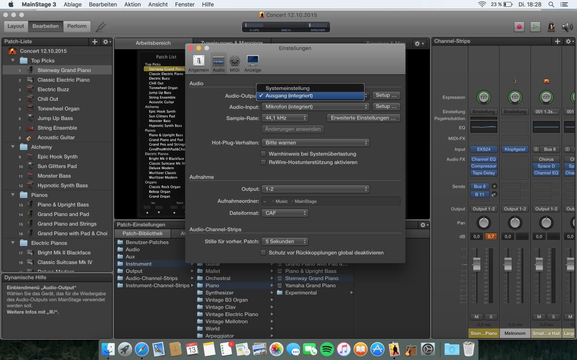Open the Allgemein settings pane
Image resolution: width=577 pixels, height=360 pixels.
pos(198,63)
